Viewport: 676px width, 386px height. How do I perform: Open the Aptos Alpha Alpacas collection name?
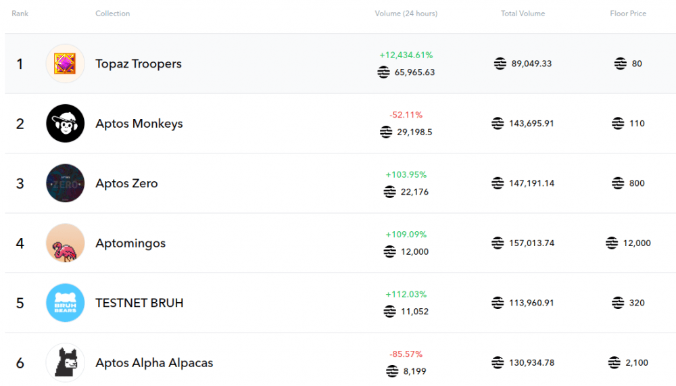pos(154,363)
